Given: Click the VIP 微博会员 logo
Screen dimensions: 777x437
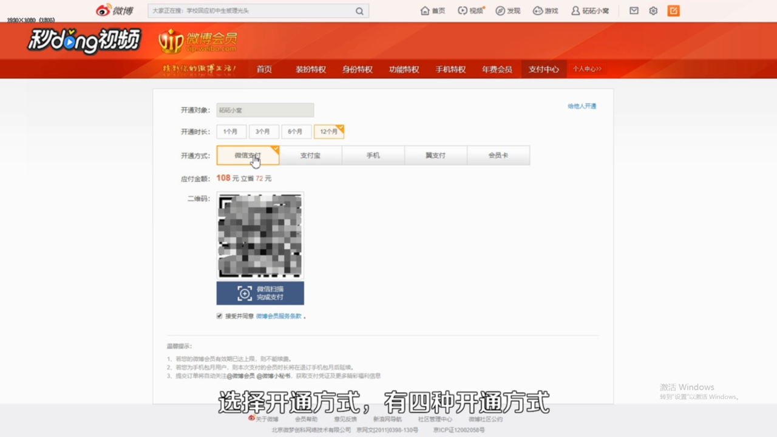Looking at the screenshot, I should [x=197, y=41].
